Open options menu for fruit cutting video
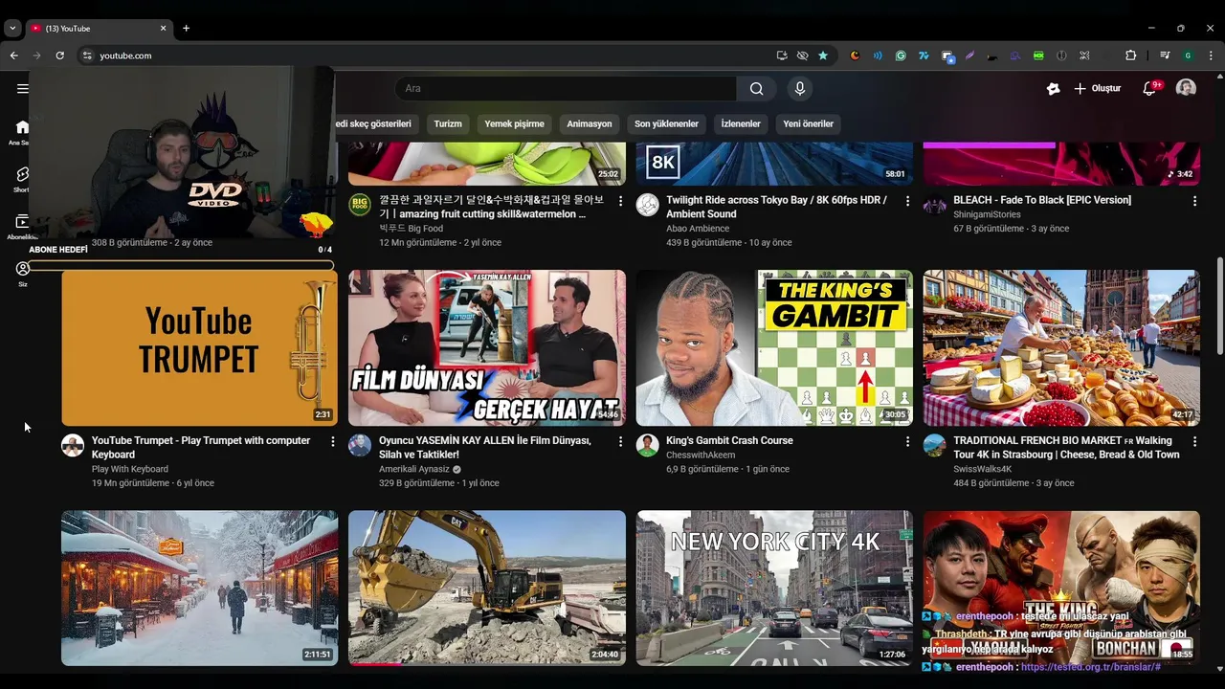Screen dimensions: 1225x689 click(x=620, y=201)
